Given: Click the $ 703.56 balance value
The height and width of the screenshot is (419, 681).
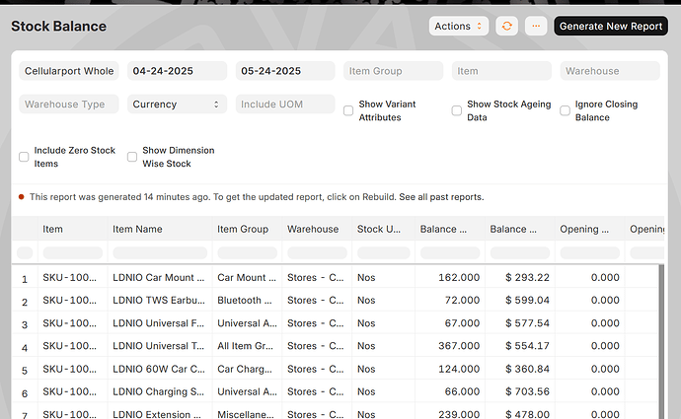Looking at the screenshot, I should click(x=527, y=391).
